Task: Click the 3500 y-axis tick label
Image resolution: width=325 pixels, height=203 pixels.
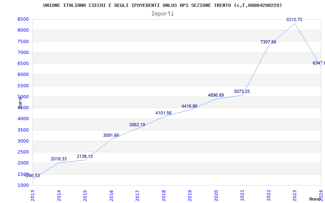Action: point(23,130)
